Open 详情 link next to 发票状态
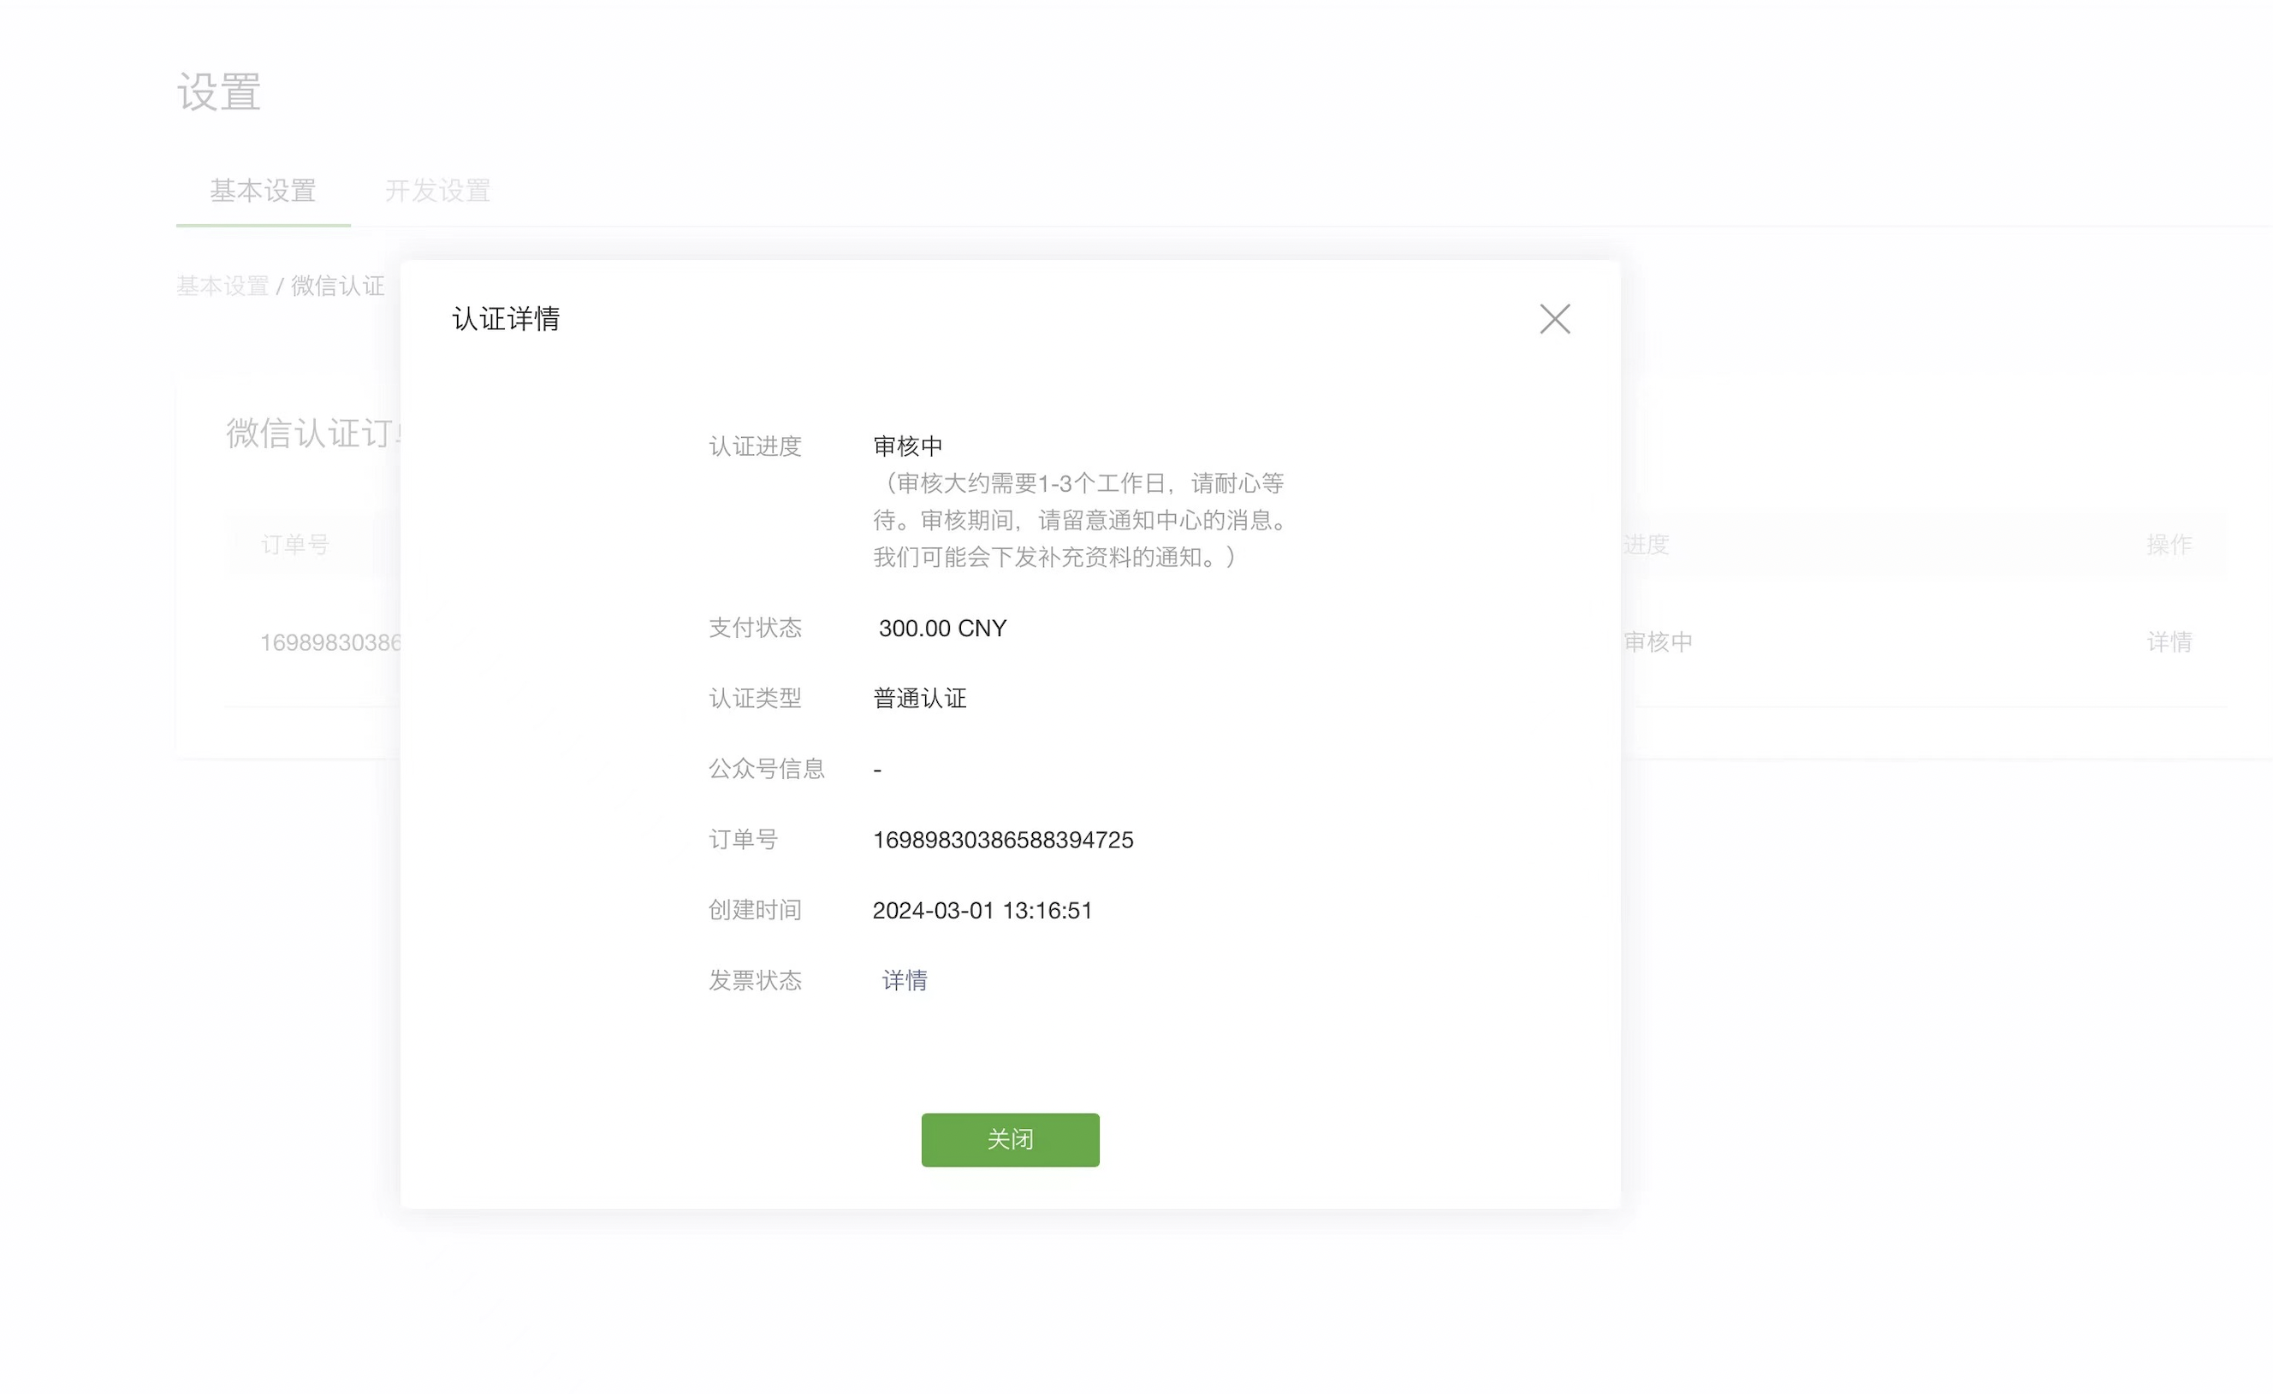 coord(904,980)
